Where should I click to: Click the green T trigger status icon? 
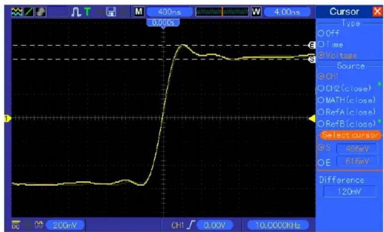pos(87,12)
